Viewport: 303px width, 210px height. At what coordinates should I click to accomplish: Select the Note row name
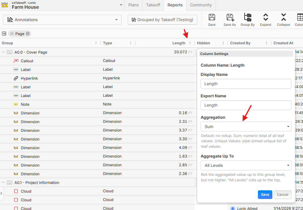click(25, 104)
